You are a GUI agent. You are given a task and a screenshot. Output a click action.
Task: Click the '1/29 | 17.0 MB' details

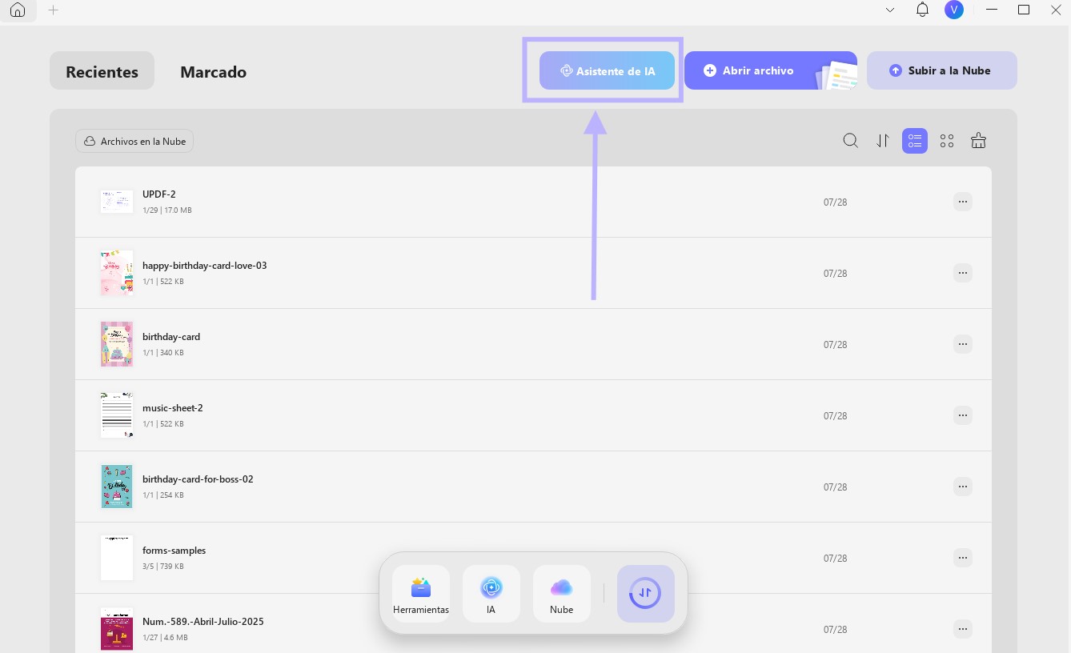coord(167,210)
